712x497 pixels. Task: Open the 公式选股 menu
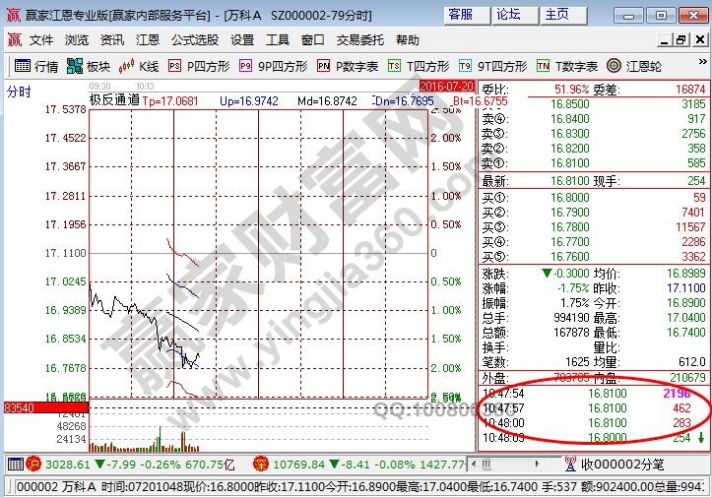[x=194, y=40]
